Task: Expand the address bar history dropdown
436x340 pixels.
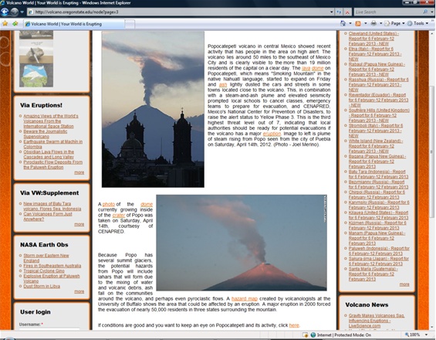Action: [x=332, y=12]
